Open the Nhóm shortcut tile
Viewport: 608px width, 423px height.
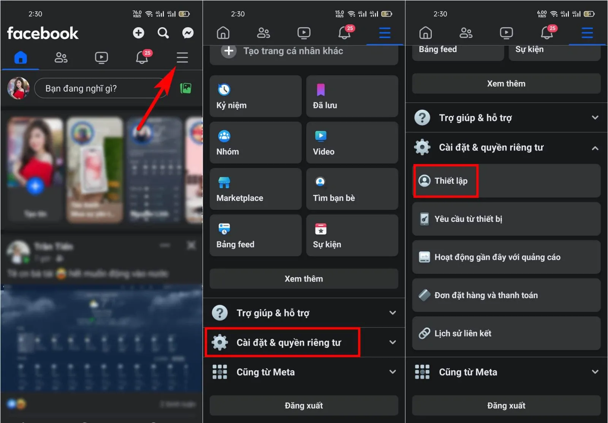(x=256, y=143)
